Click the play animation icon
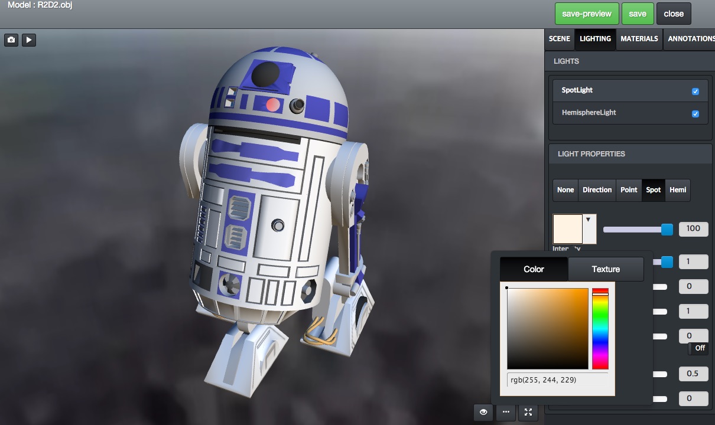The image size is (715, 425). point(29,40)
